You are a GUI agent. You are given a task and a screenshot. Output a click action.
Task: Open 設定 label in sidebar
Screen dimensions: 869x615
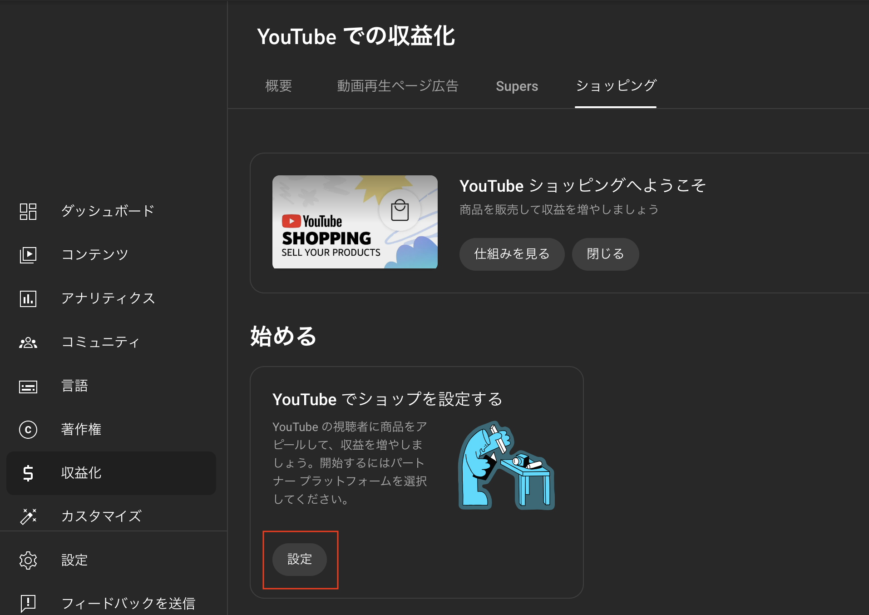[x=74, y=560]
